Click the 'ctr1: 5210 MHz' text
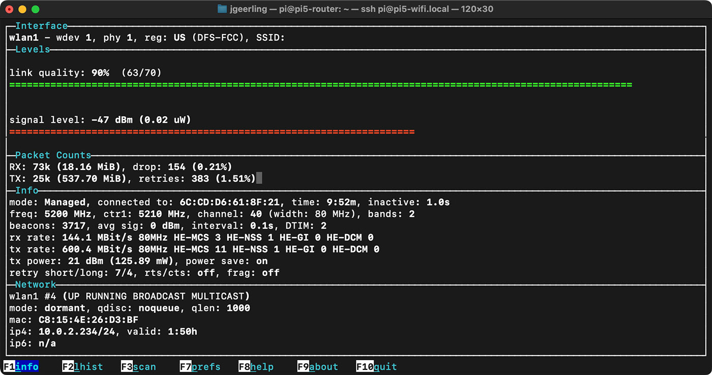Image resolution: width=712 pixels, height=375 pixels. click(144, 214)
